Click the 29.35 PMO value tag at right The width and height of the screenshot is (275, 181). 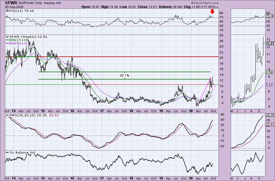point(270,115)
